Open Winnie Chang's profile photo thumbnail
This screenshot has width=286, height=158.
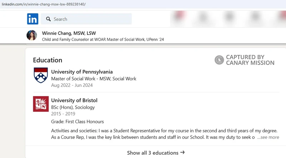[32, 35]
